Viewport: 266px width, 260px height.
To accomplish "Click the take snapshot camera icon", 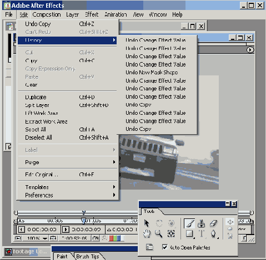I will click(x=96, y=238).
